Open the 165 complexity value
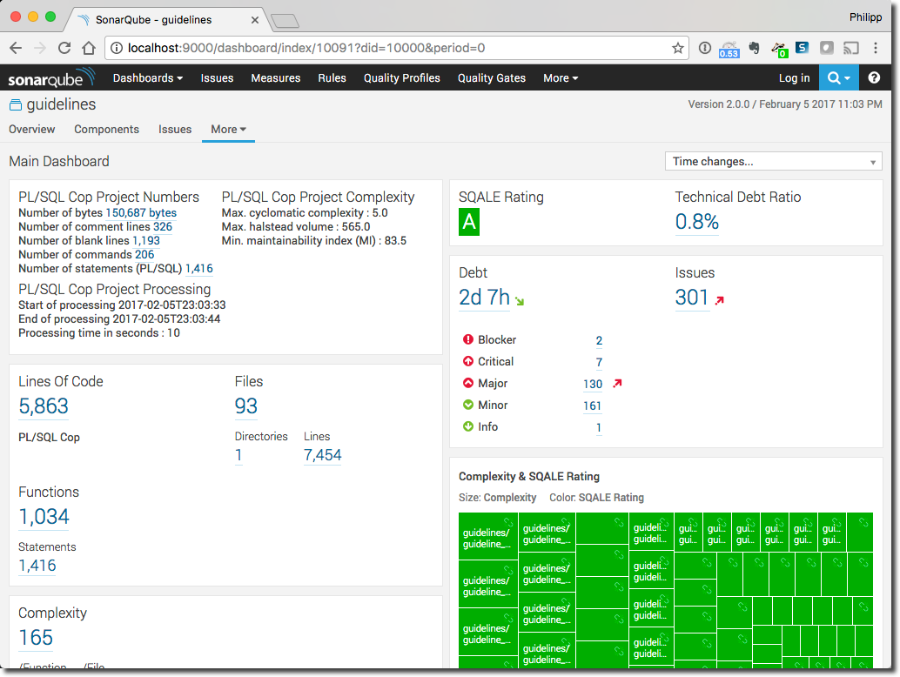This screenshot has height=677, width=900. pyautogui.click(x=36, y=638)
